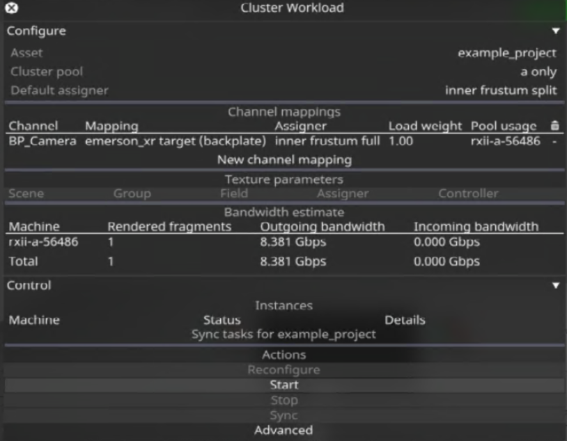Select mapping 'emerson_xr target (backplate)'

coord(176,141)
